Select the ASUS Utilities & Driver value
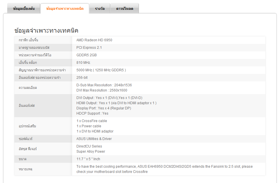 [94, 139]
